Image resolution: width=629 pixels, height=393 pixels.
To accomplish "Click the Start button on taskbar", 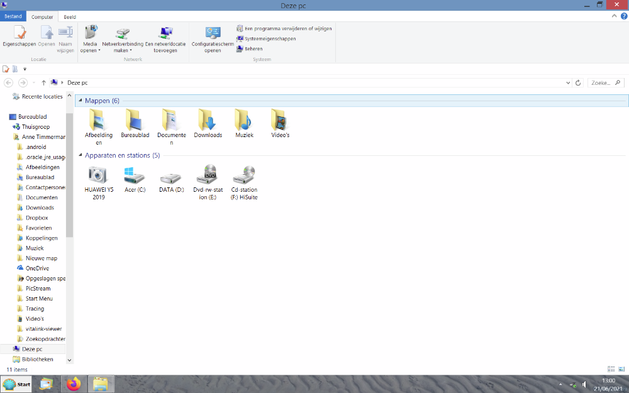I will [x=17, y=384].
